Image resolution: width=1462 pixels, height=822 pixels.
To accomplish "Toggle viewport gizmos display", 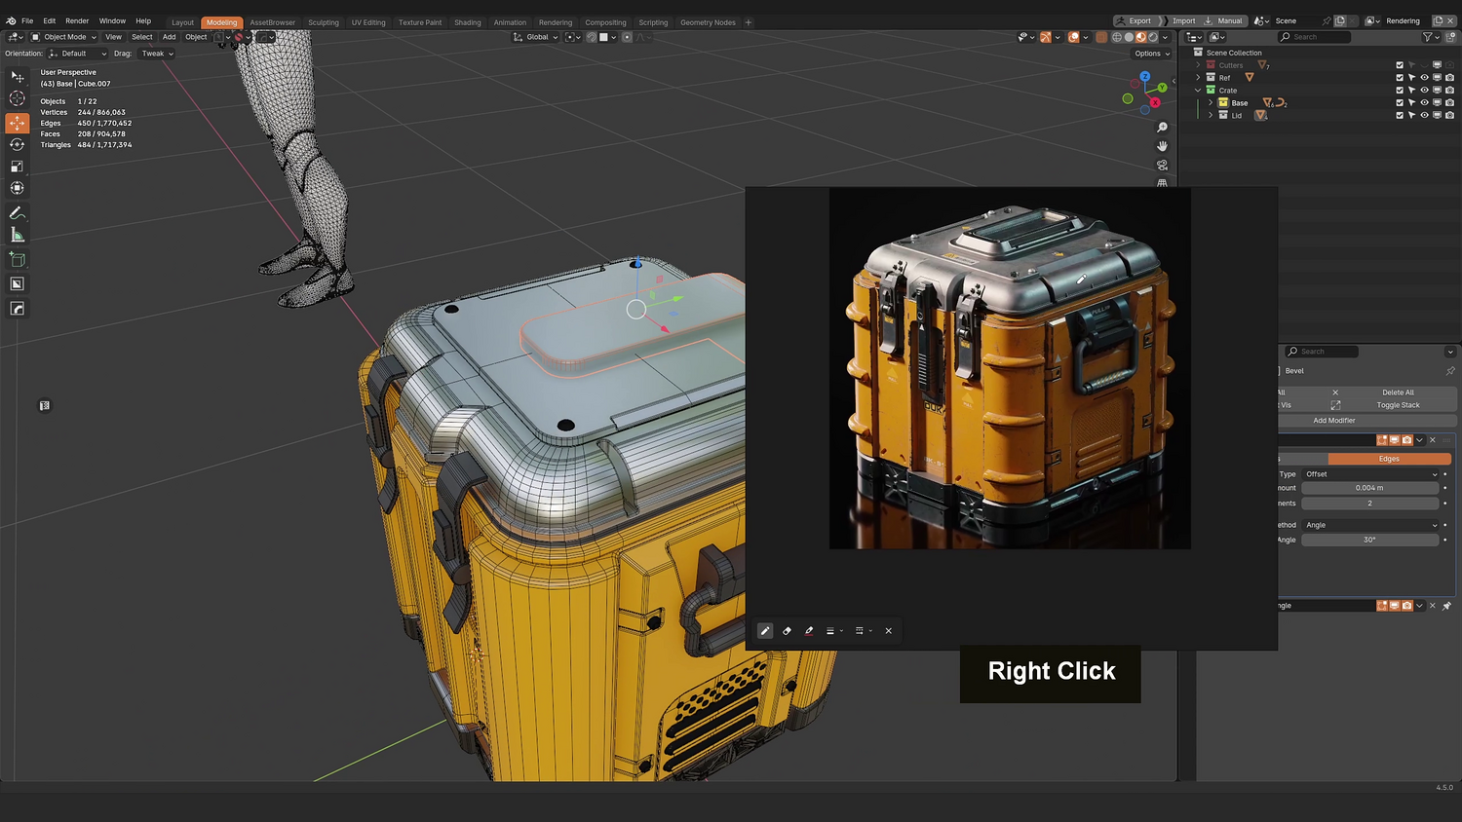I will pyautogui.click(x=1045, y=37).
